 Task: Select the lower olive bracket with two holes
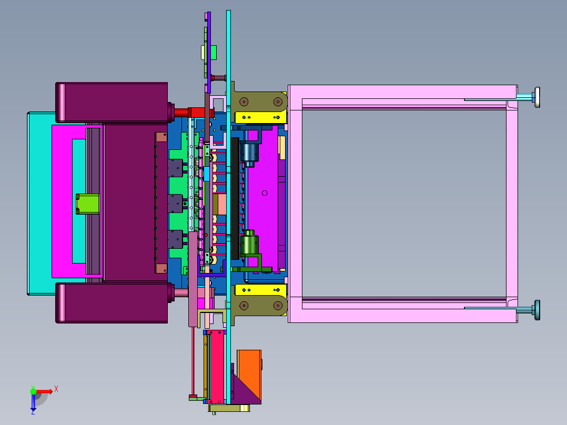pyautogui.click(x=260, y=306)
